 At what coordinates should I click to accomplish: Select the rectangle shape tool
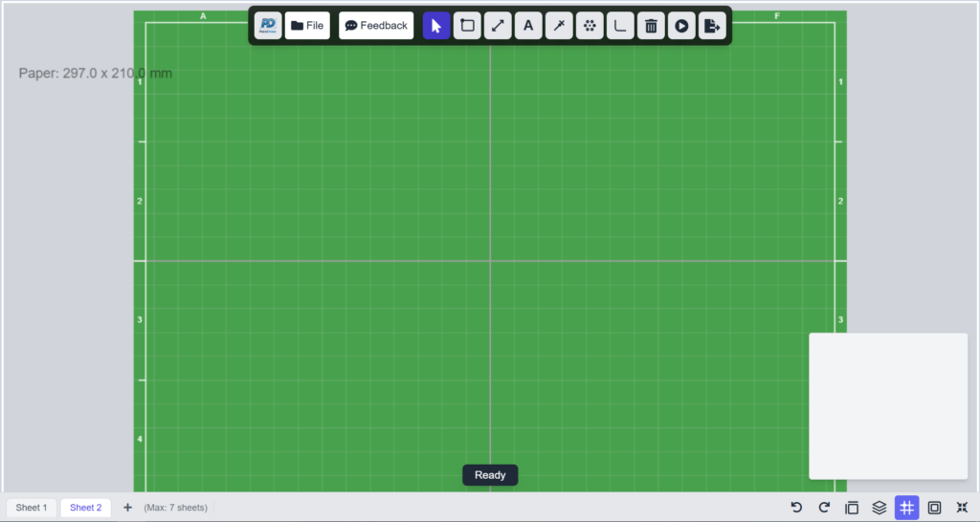(467, 26)
